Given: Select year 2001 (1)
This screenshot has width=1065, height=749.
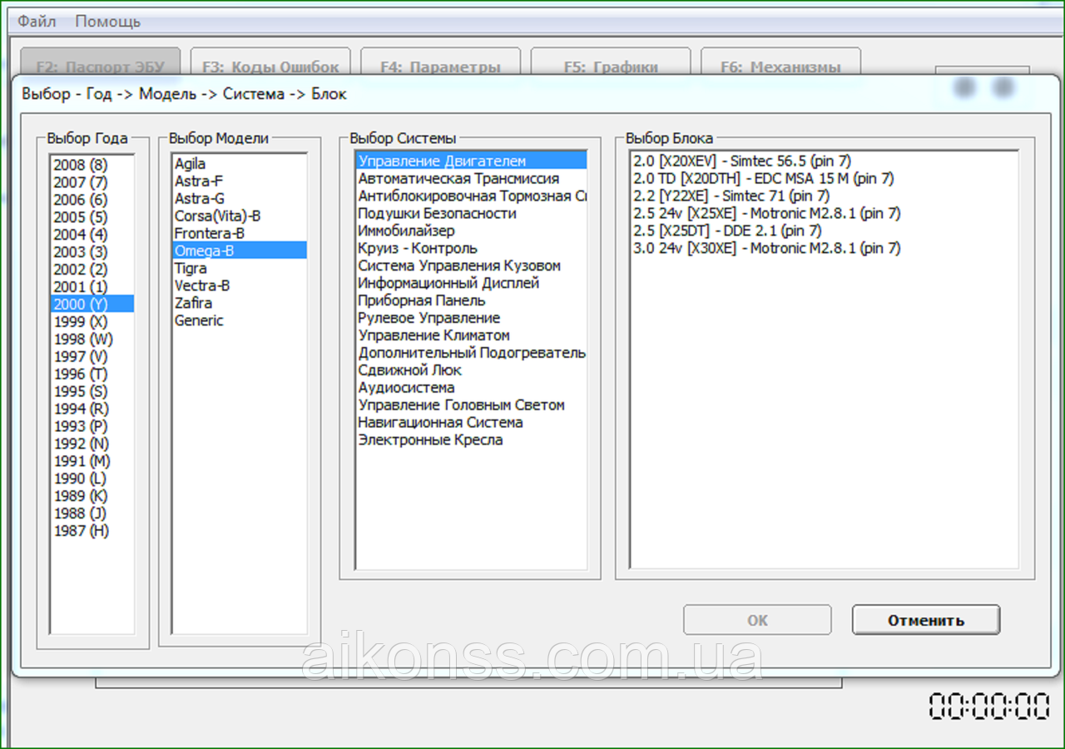Looking at the screenshot, I should coord(92,287).
